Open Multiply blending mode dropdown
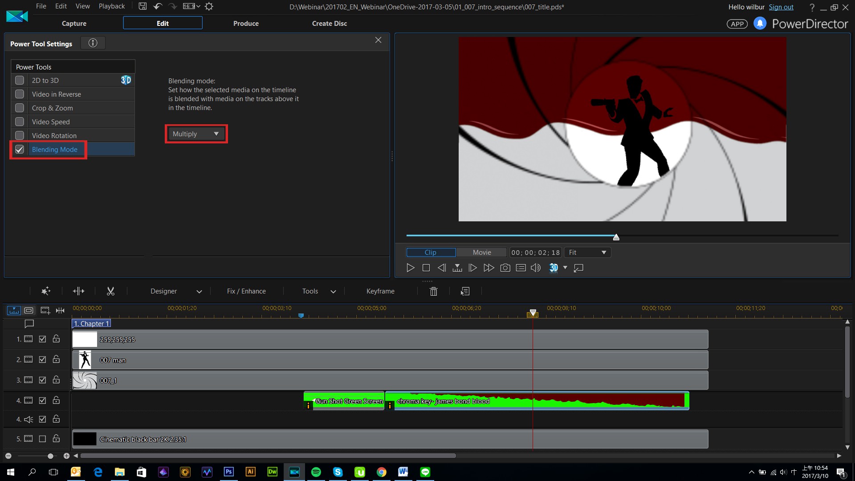This screenshot has height=481, width=855. click(196, 134)
